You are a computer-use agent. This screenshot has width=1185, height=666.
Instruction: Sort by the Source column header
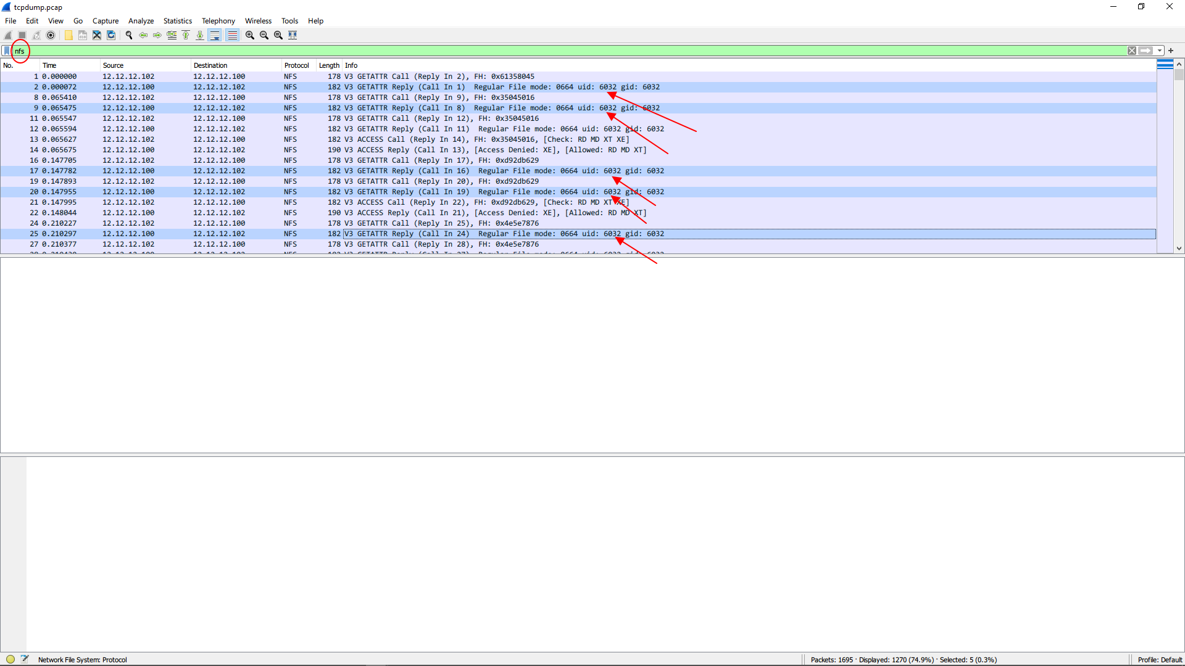tap(145, 65)
